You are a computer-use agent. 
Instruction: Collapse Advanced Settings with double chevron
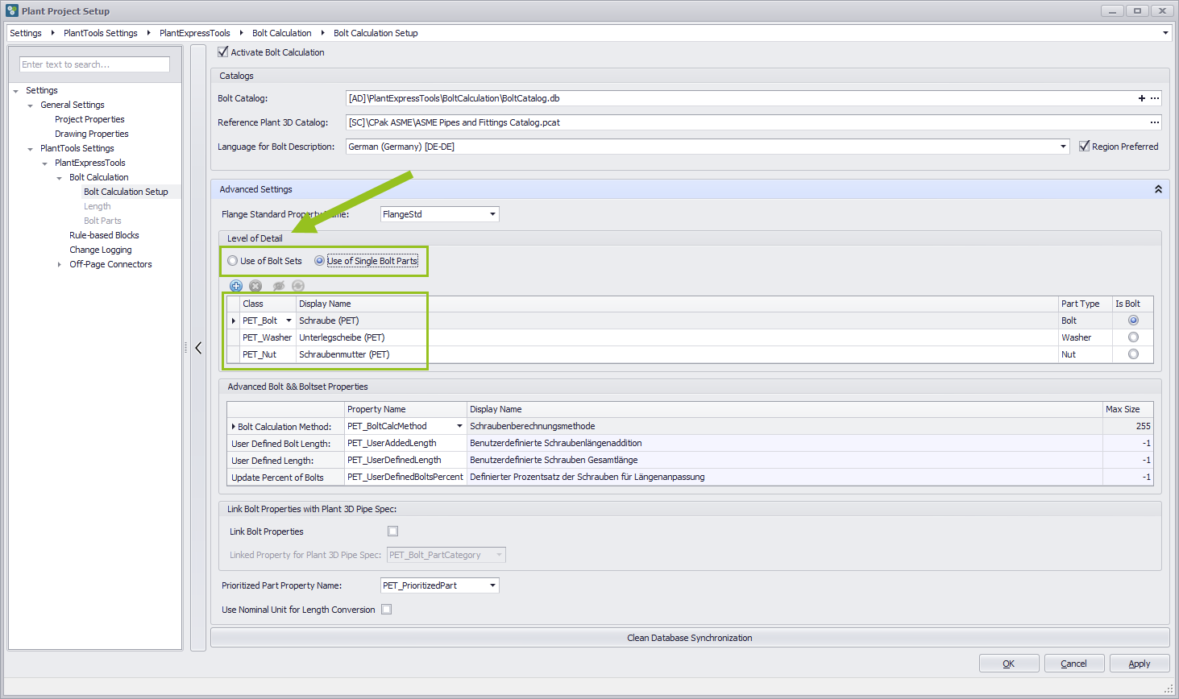tap(1158, 189)
